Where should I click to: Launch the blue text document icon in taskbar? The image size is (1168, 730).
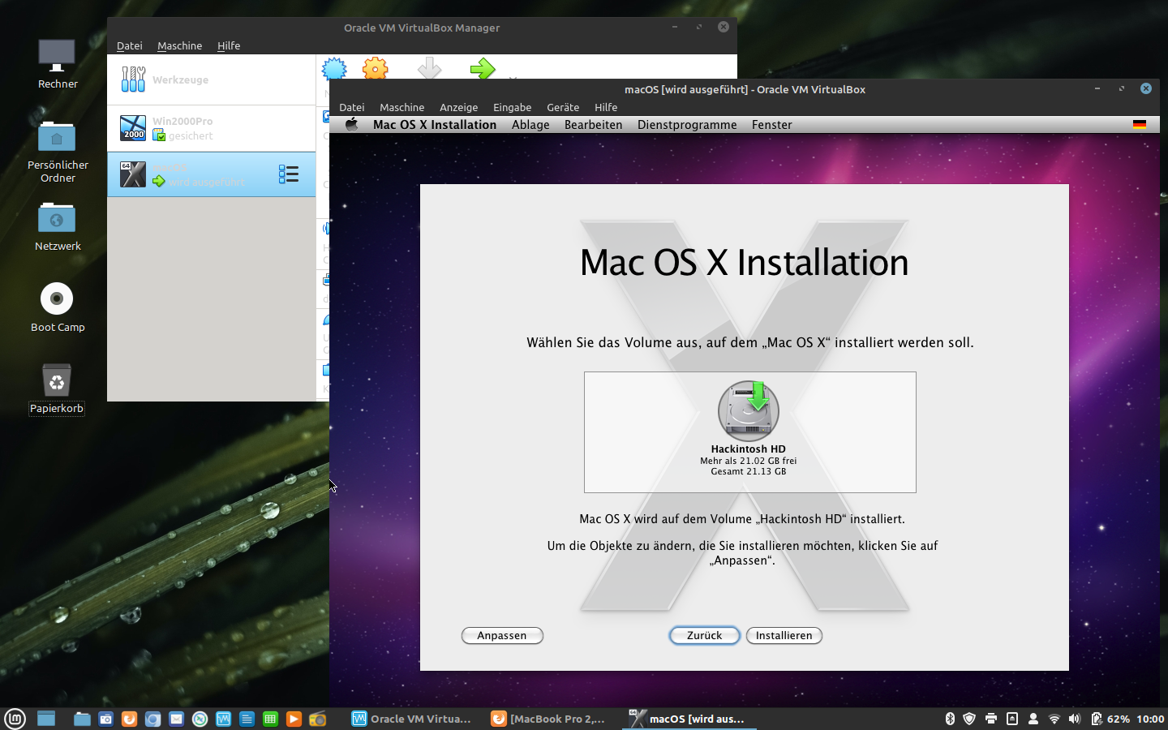click(247, 719)
